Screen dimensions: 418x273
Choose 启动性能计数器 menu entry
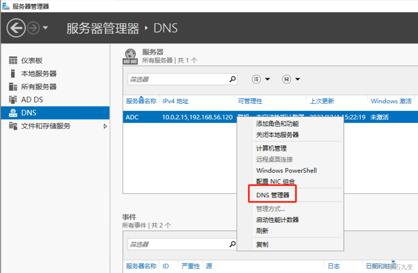tap(277, 220)
